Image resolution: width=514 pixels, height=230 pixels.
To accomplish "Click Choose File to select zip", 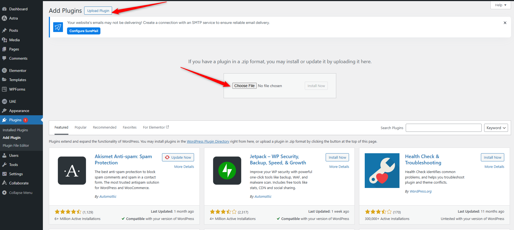I will (244, 86).
